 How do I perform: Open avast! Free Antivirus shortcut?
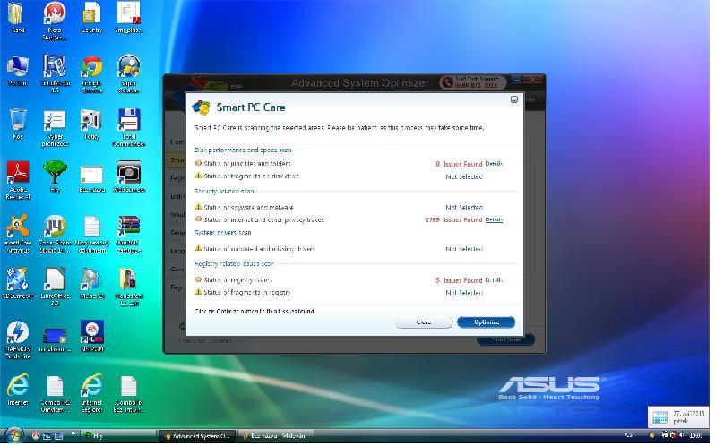click(18, 233)
